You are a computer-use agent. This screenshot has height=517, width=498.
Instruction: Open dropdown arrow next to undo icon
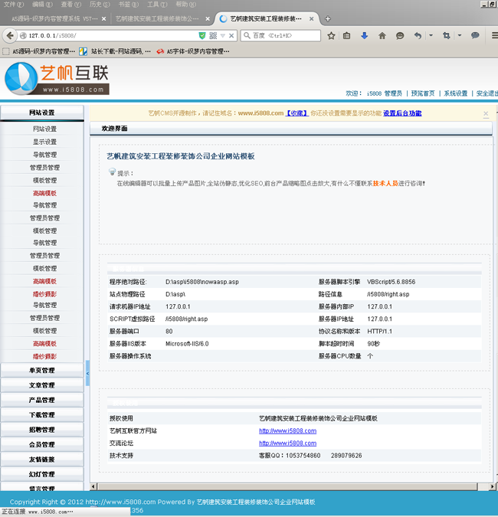pyautogui.click(x=431, y=35)
